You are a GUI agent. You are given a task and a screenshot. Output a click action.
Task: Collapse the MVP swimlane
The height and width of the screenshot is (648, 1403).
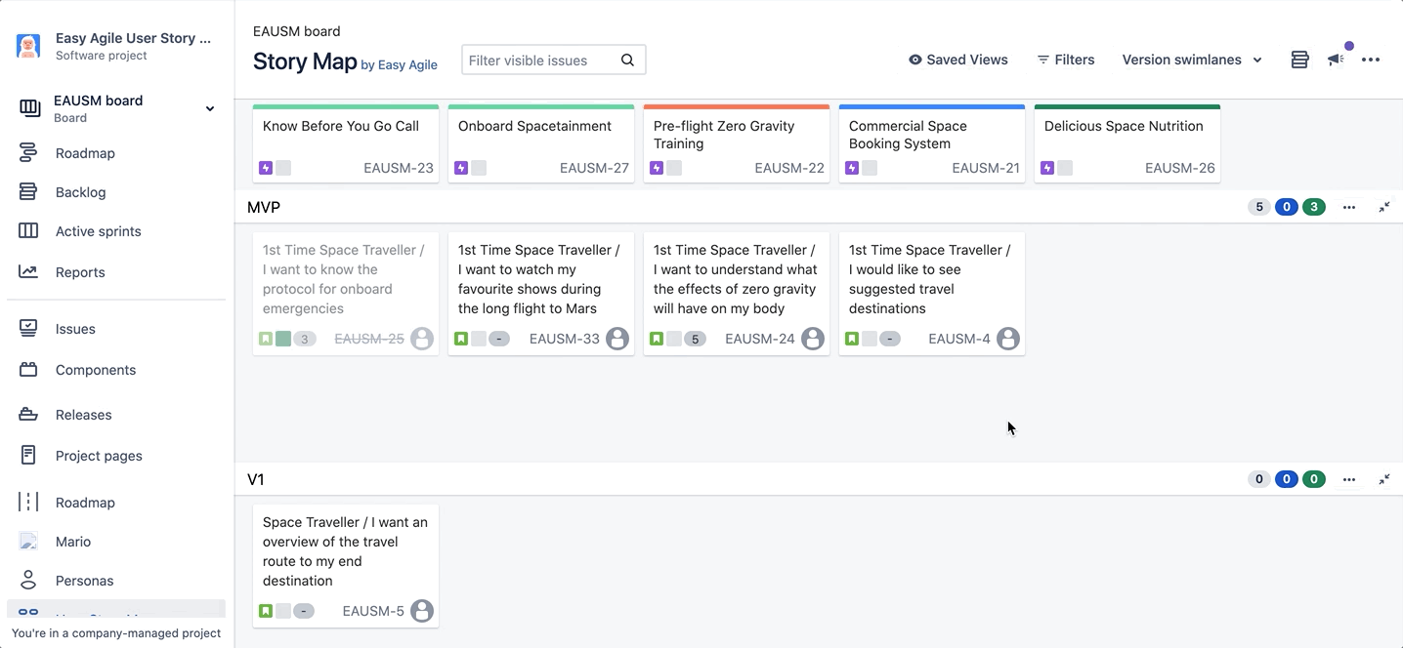[x=1384, y=207]
